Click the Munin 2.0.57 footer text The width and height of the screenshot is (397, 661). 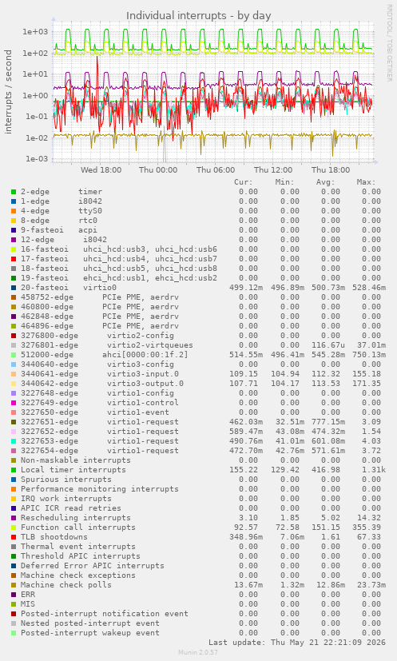[x=198, y=652]
